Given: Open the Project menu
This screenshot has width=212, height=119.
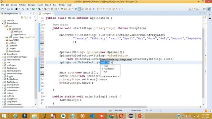Looking at the screenshot, I should click(x=48, y=5).
